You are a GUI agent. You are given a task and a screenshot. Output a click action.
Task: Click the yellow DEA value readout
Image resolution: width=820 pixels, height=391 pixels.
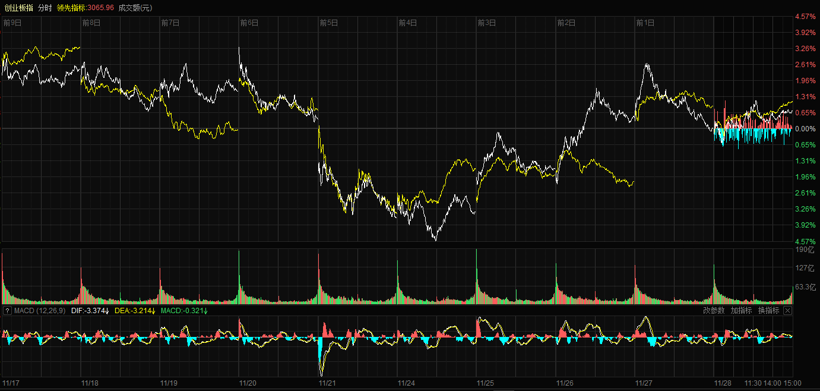click(135, 311)
